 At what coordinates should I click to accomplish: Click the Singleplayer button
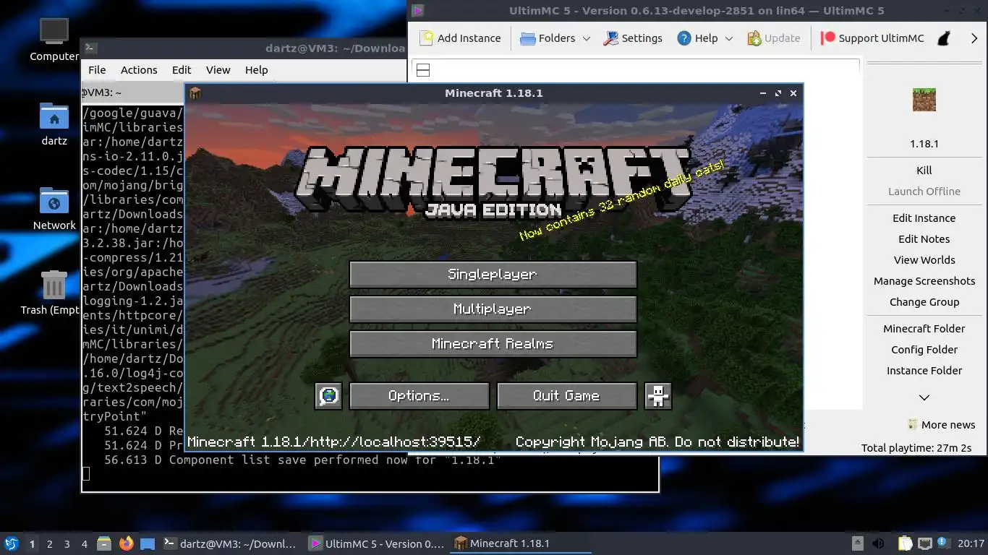(493, 275)
